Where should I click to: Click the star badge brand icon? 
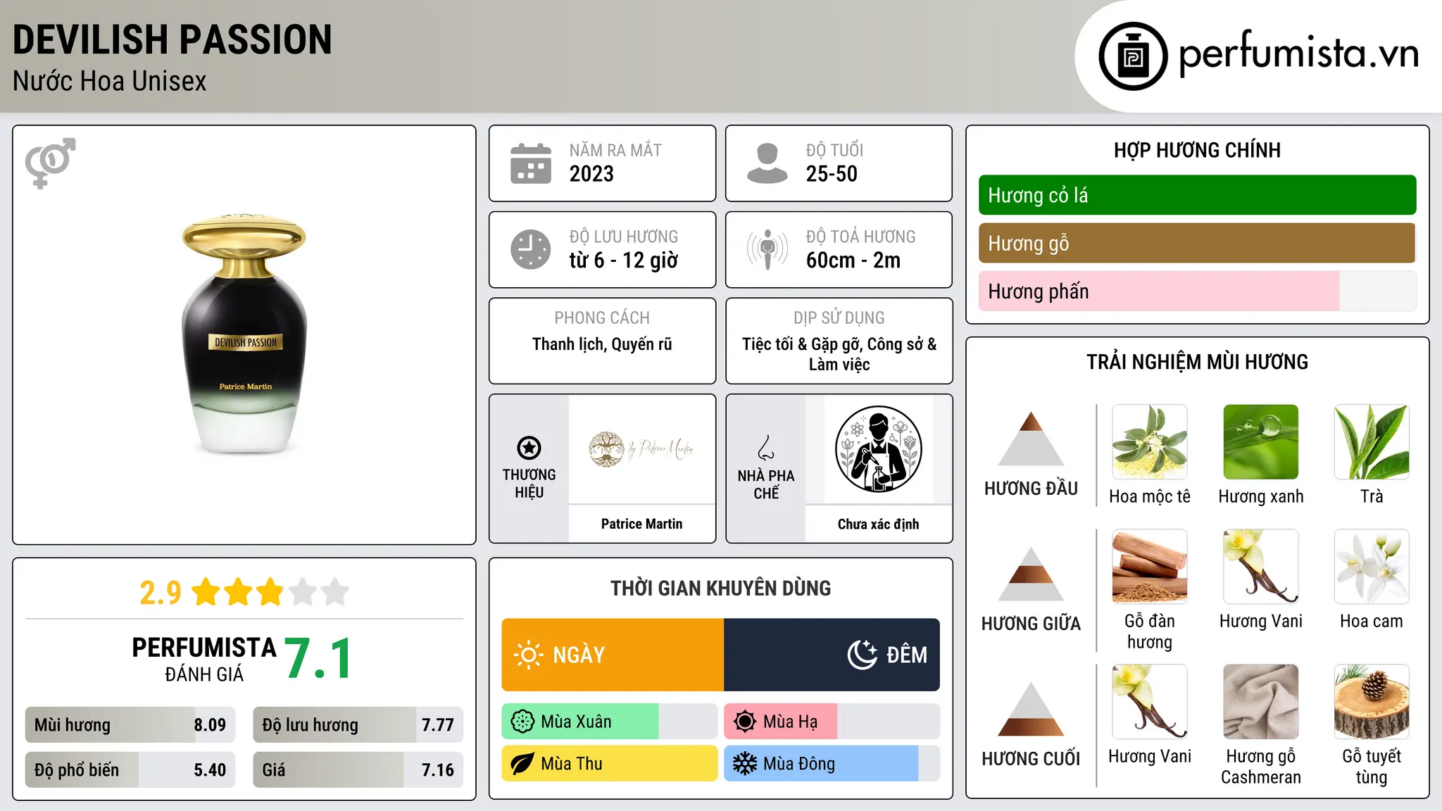529,448
